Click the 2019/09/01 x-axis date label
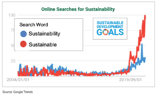 130,80
